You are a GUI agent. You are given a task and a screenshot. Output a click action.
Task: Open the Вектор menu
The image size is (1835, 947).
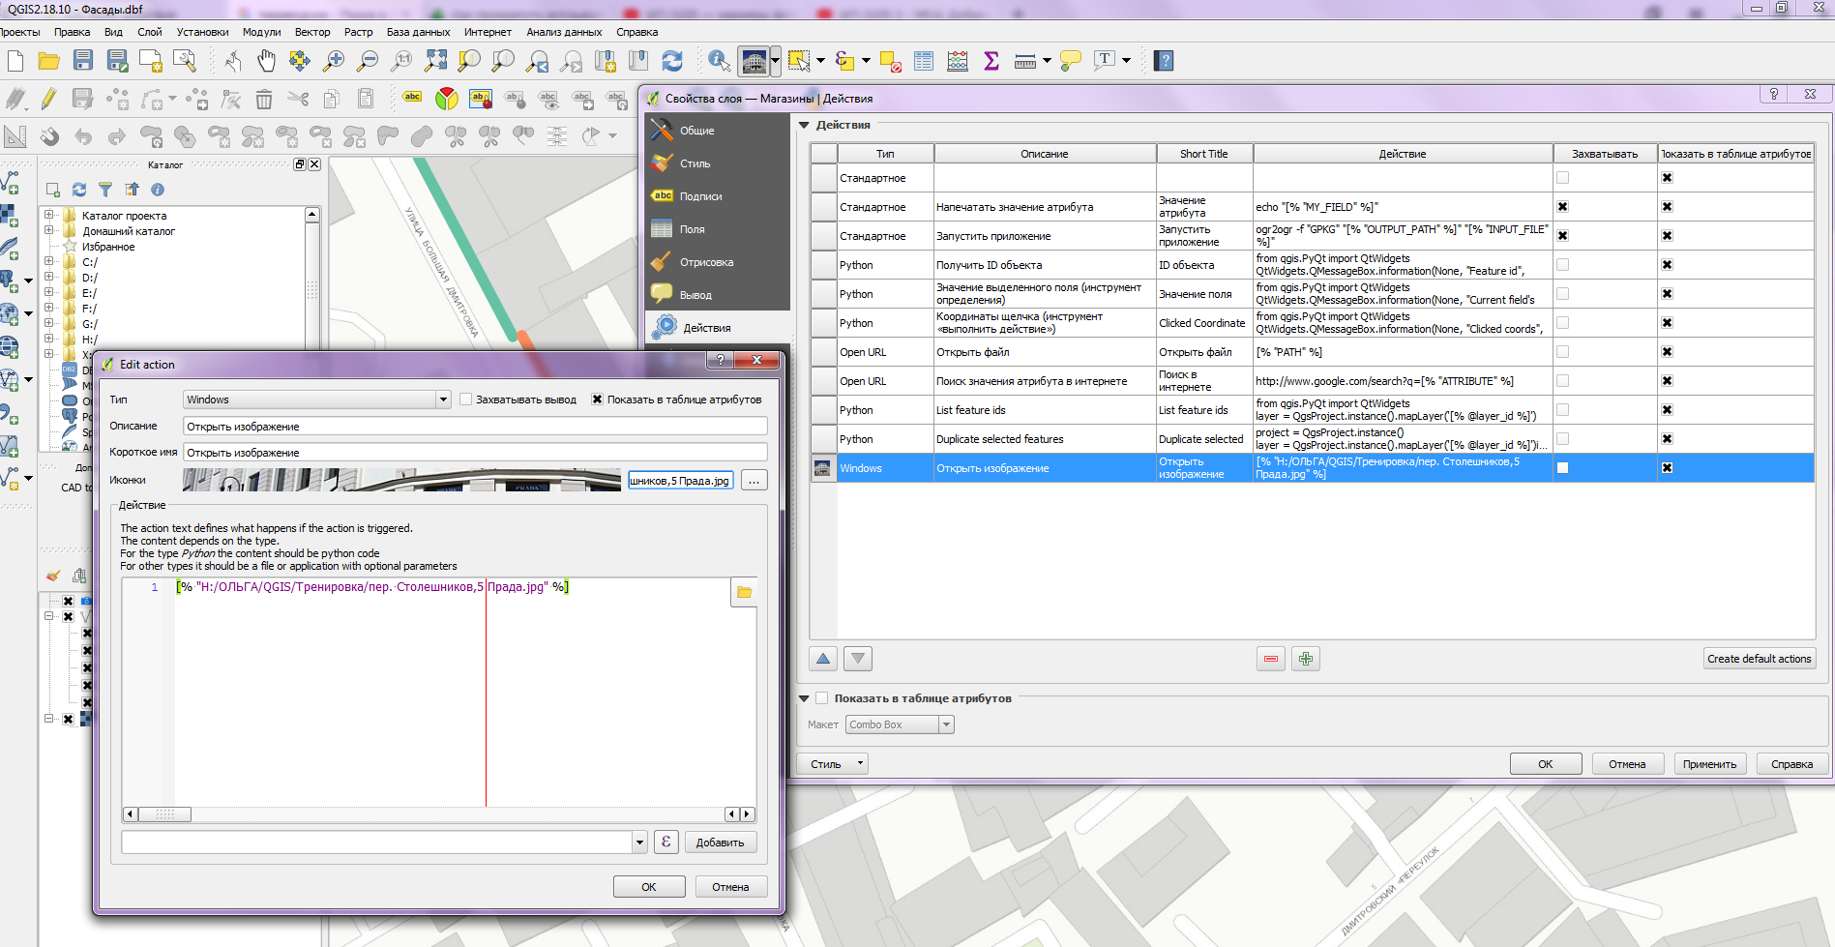click(x=311, y=32)
